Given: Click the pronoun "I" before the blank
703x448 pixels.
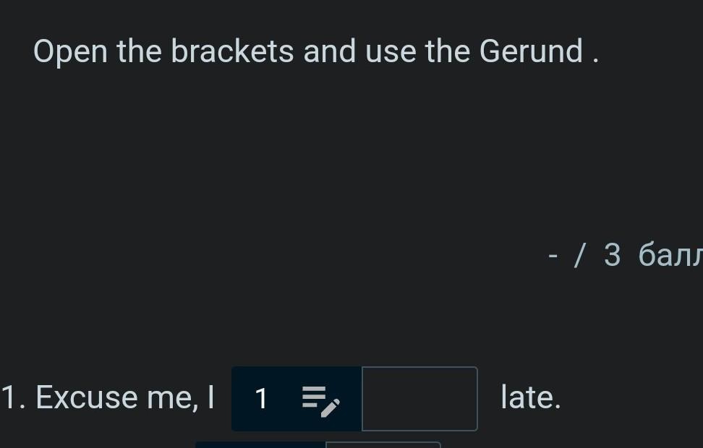Looking at the screenshot, I should (210, 397).
